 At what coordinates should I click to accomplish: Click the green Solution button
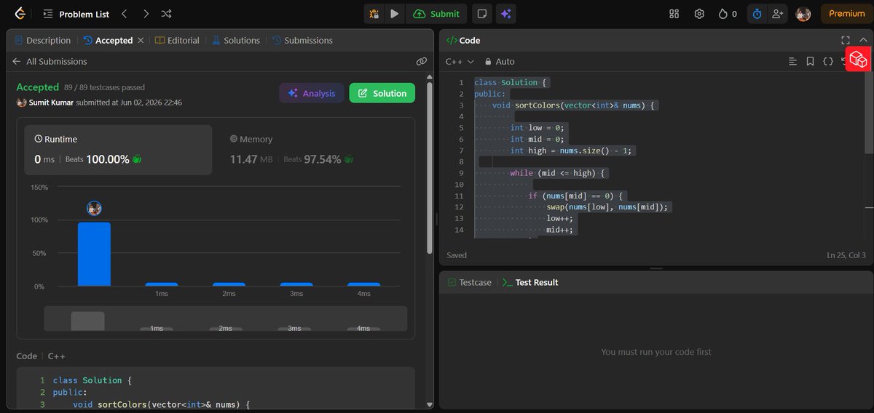(x=382, y=93)
